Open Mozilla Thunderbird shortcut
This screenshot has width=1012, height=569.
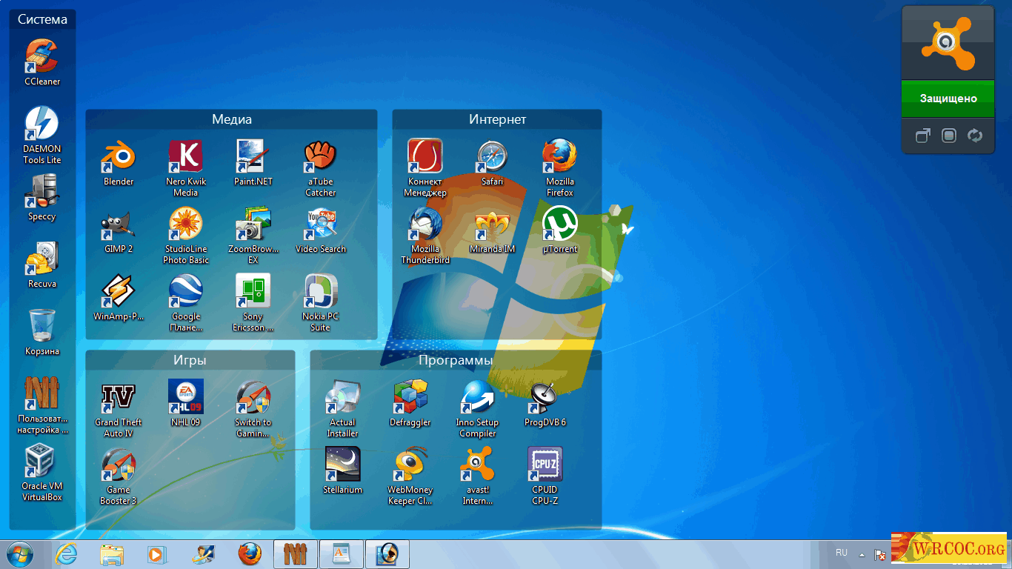(425, 236)
